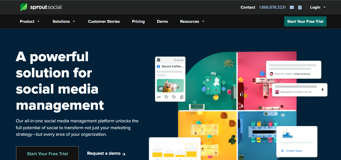Image resolution: width=341 pixels, height=160 pixels.
Task: Open the Solutions menu
Action: coord(61,21)
